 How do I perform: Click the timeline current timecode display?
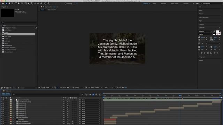click(6, 94)
